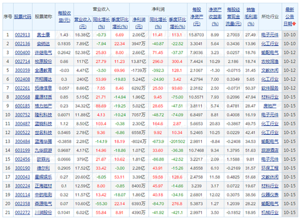Image resolution: width=301 pixels, height=219 pixels.
Task: Open stock code 300568
Action: (22, 97)
